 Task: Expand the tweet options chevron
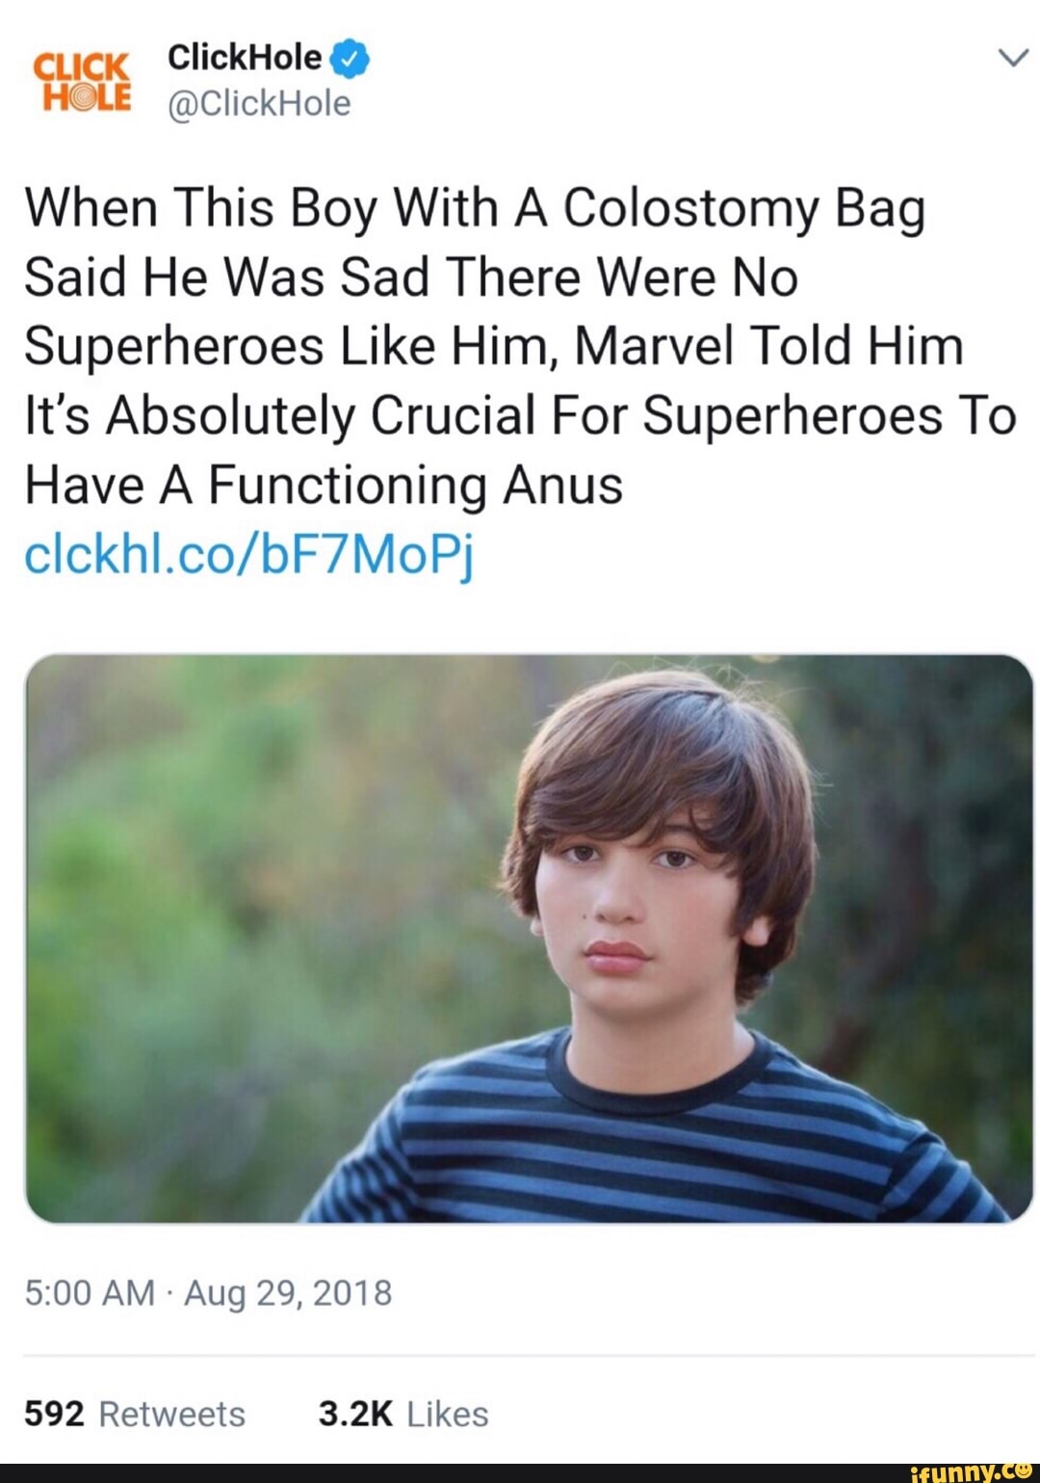pos(1012,59)
